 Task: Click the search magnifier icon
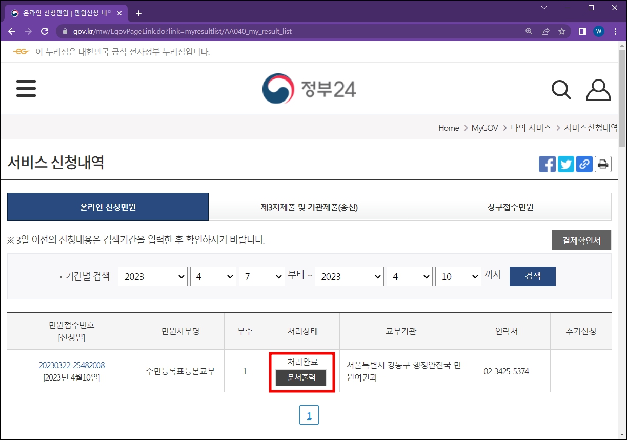[561, 89]
